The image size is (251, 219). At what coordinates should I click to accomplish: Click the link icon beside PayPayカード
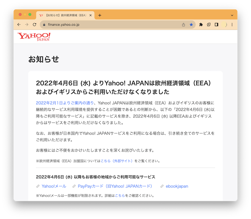point(74,186)
